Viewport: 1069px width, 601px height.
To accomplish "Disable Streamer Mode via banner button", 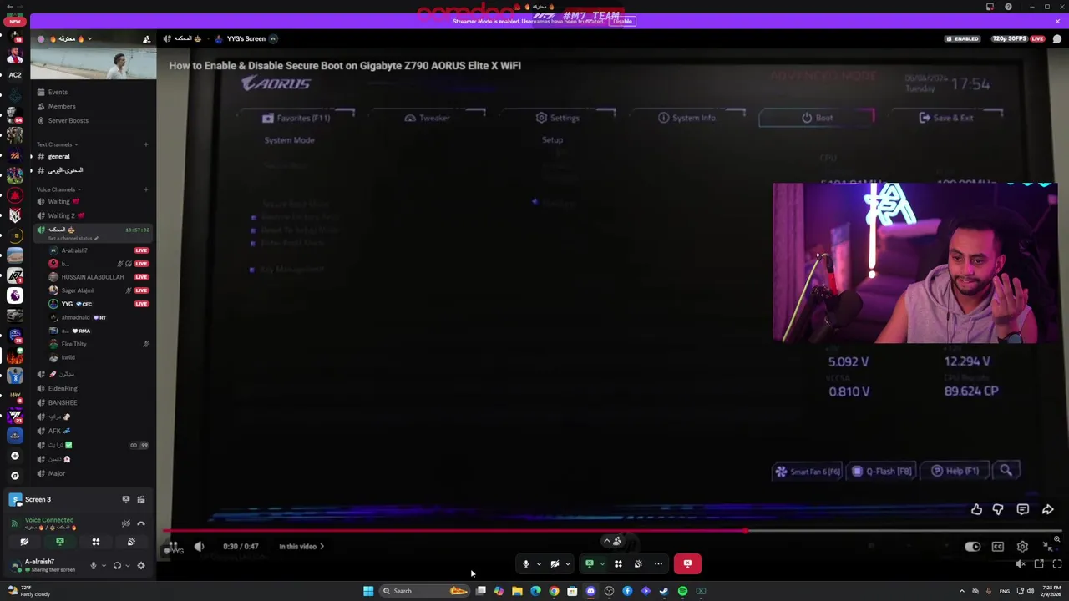I will coord(622,21).
